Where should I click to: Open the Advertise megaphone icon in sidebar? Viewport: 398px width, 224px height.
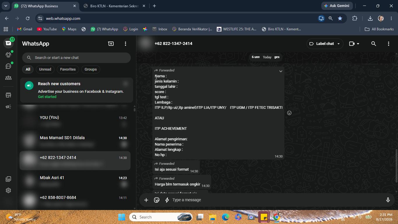pos(8,107)
